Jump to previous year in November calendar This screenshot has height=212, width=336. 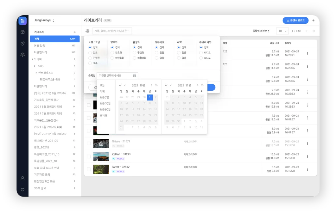point(166,85)
